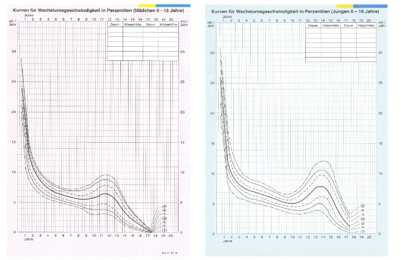Click the empty cell under the first Körperhöhe in the girls table
403x260 pixels.
pyautogui.click(x=132, y=30)
